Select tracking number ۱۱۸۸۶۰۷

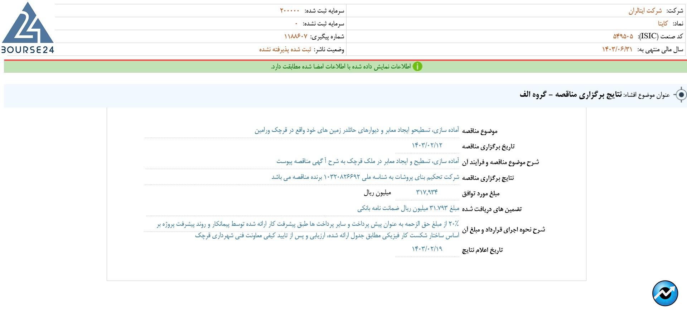tap(296, 36)
